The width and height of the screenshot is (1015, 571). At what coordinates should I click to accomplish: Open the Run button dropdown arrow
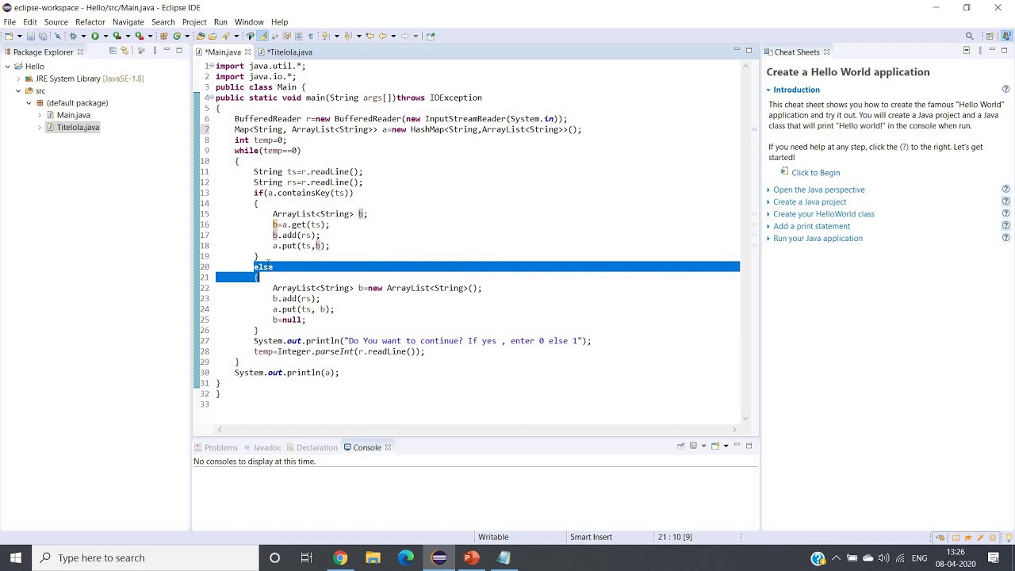coord(105,36)
